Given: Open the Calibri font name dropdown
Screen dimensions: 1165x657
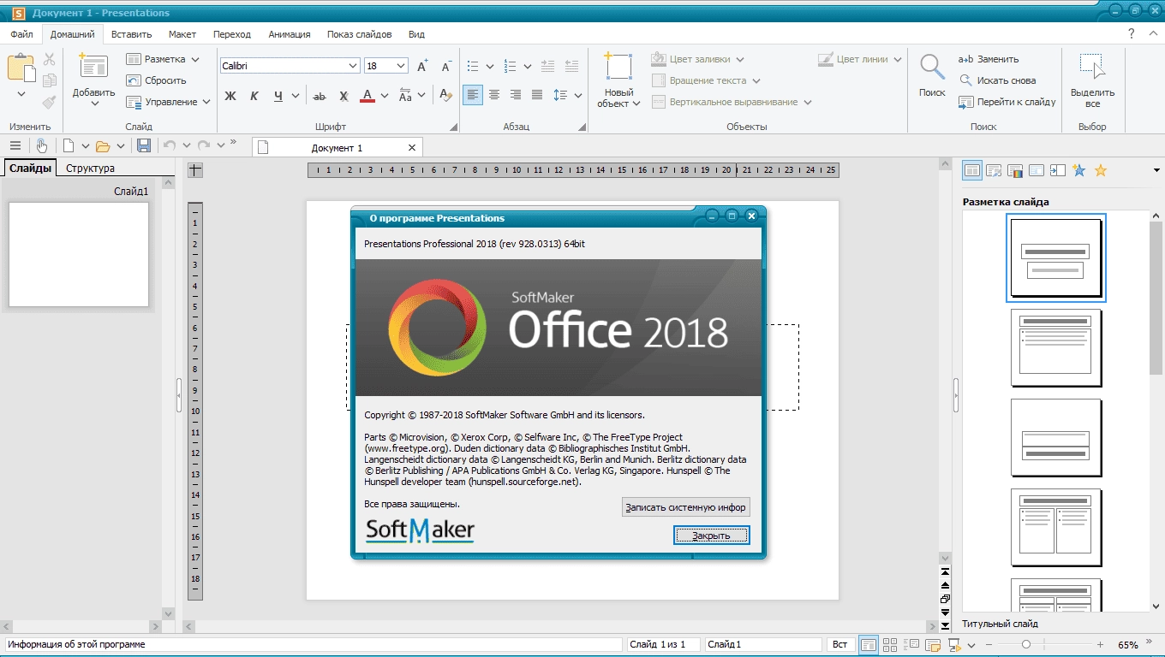Looking at the screenshot, I should [x=353, y=66].
